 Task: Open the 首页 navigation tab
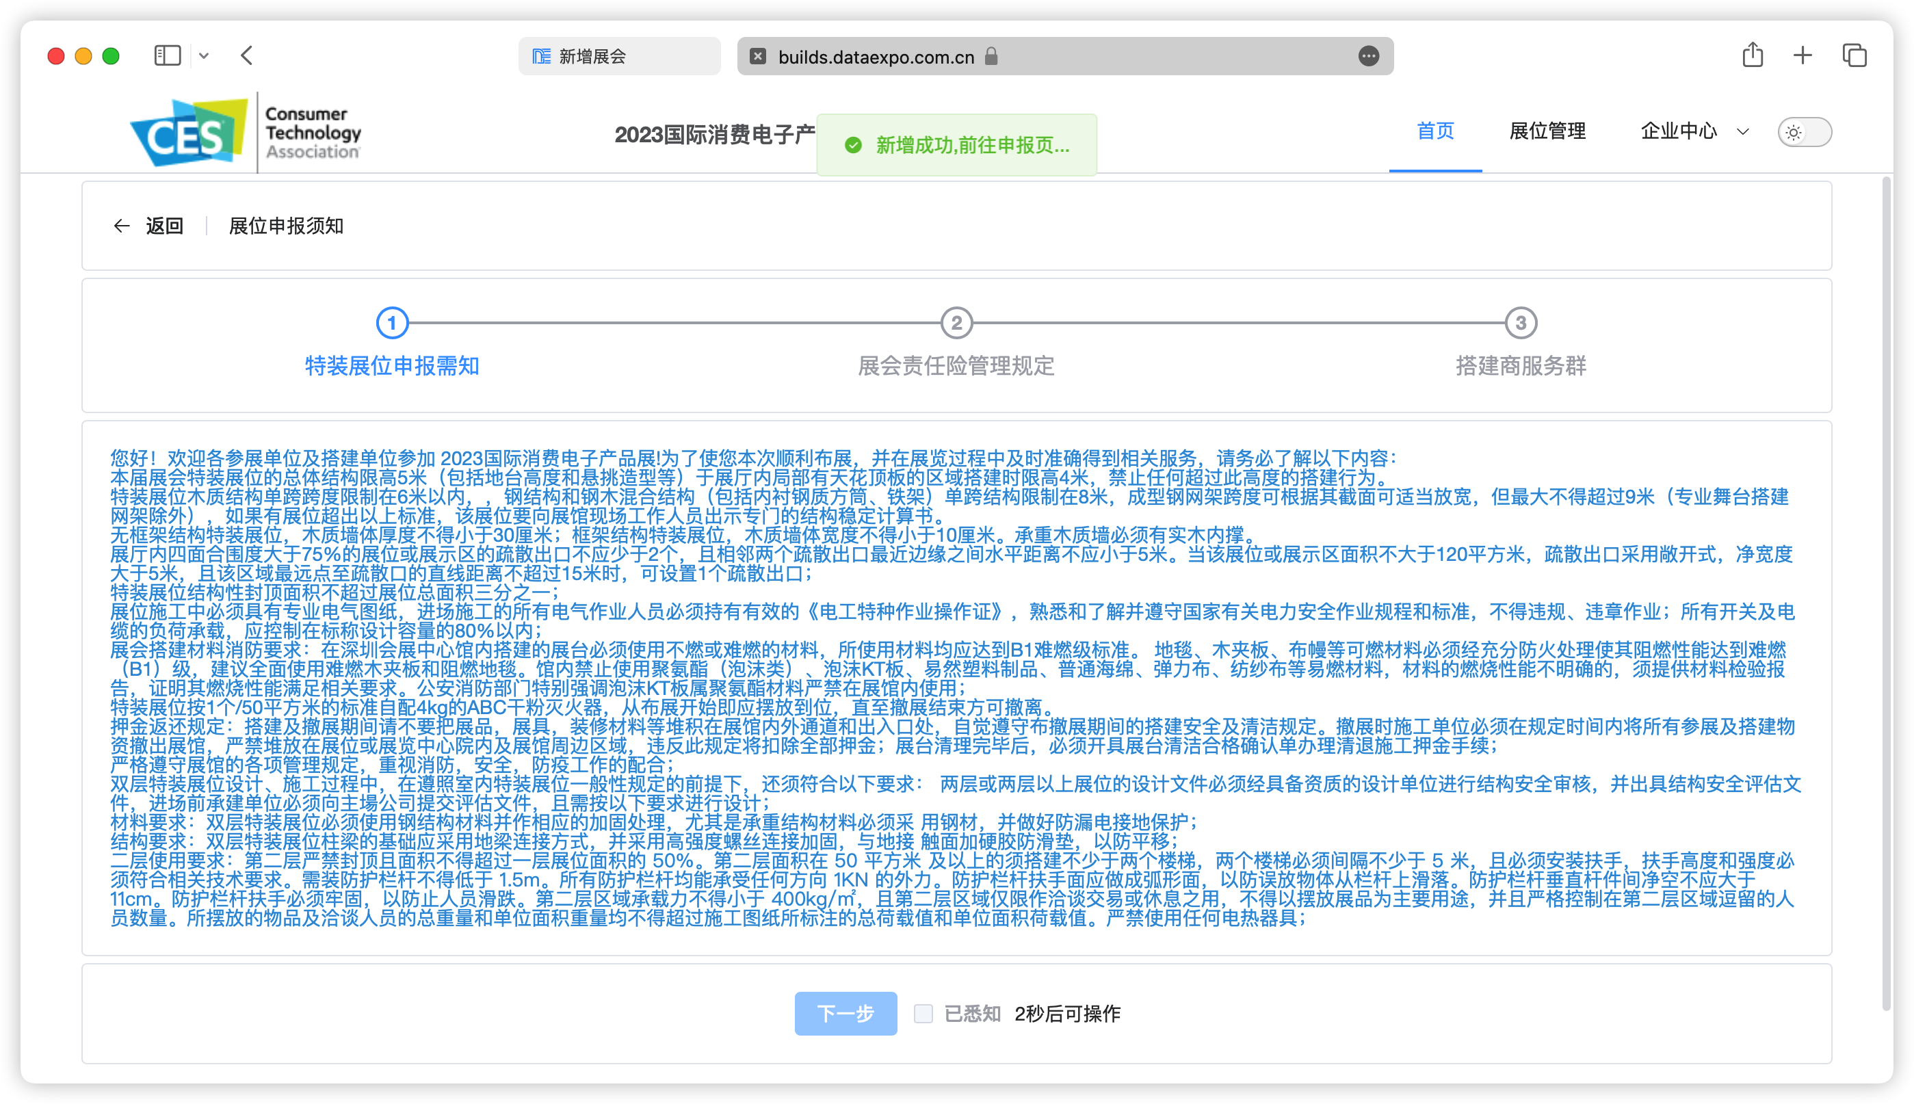pyautogui.click(x=1434, y=131)
